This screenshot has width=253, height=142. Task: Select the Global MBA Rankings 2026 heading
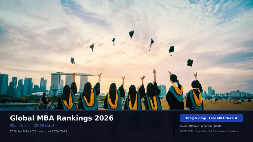tap(62, 118)
